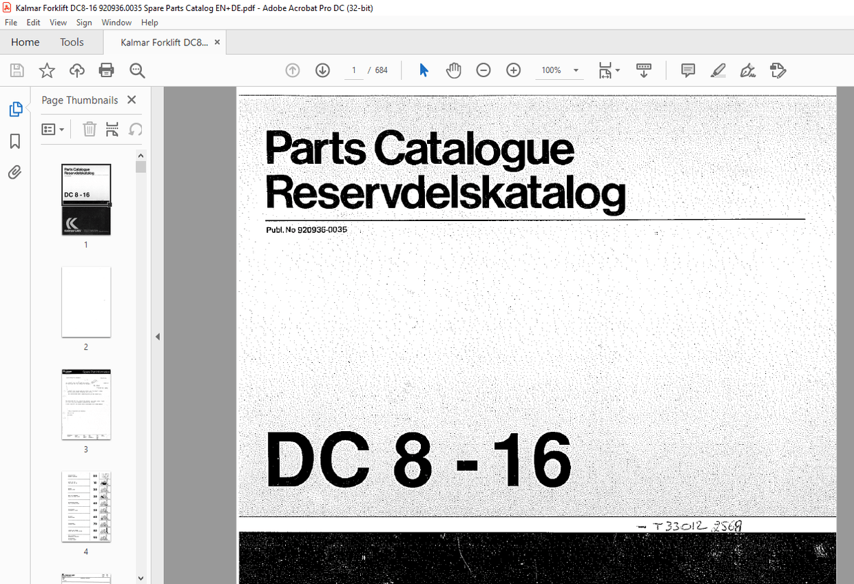
Task: Open the Attachments panel
Action: click(14, 172)
